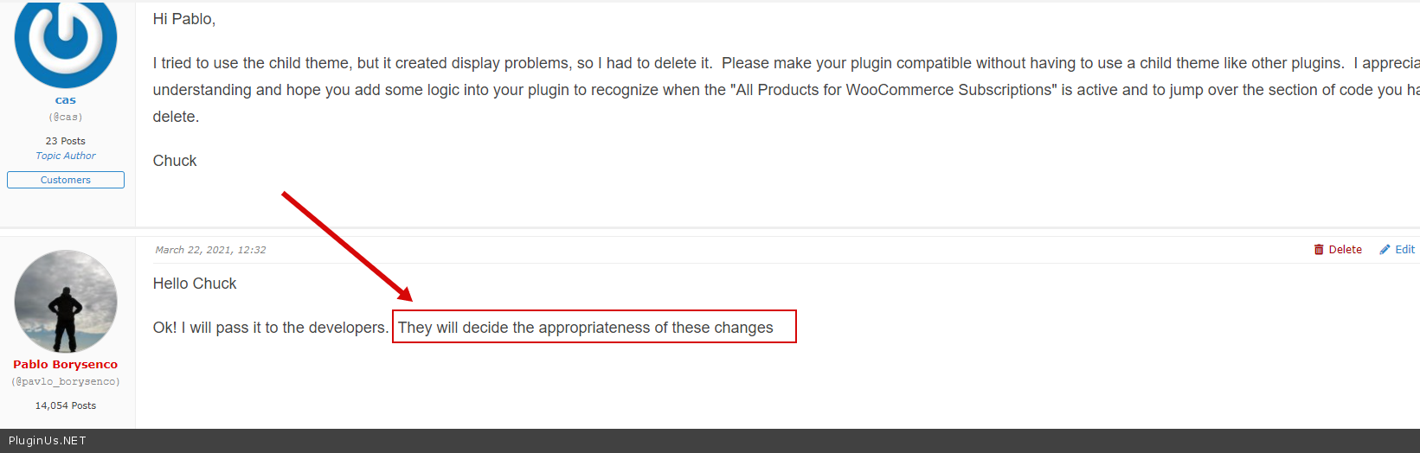Screen dimensions: 1420x453
Task: Open the March 22, 2021 timestamp permalink
Action: pos(210,250)
